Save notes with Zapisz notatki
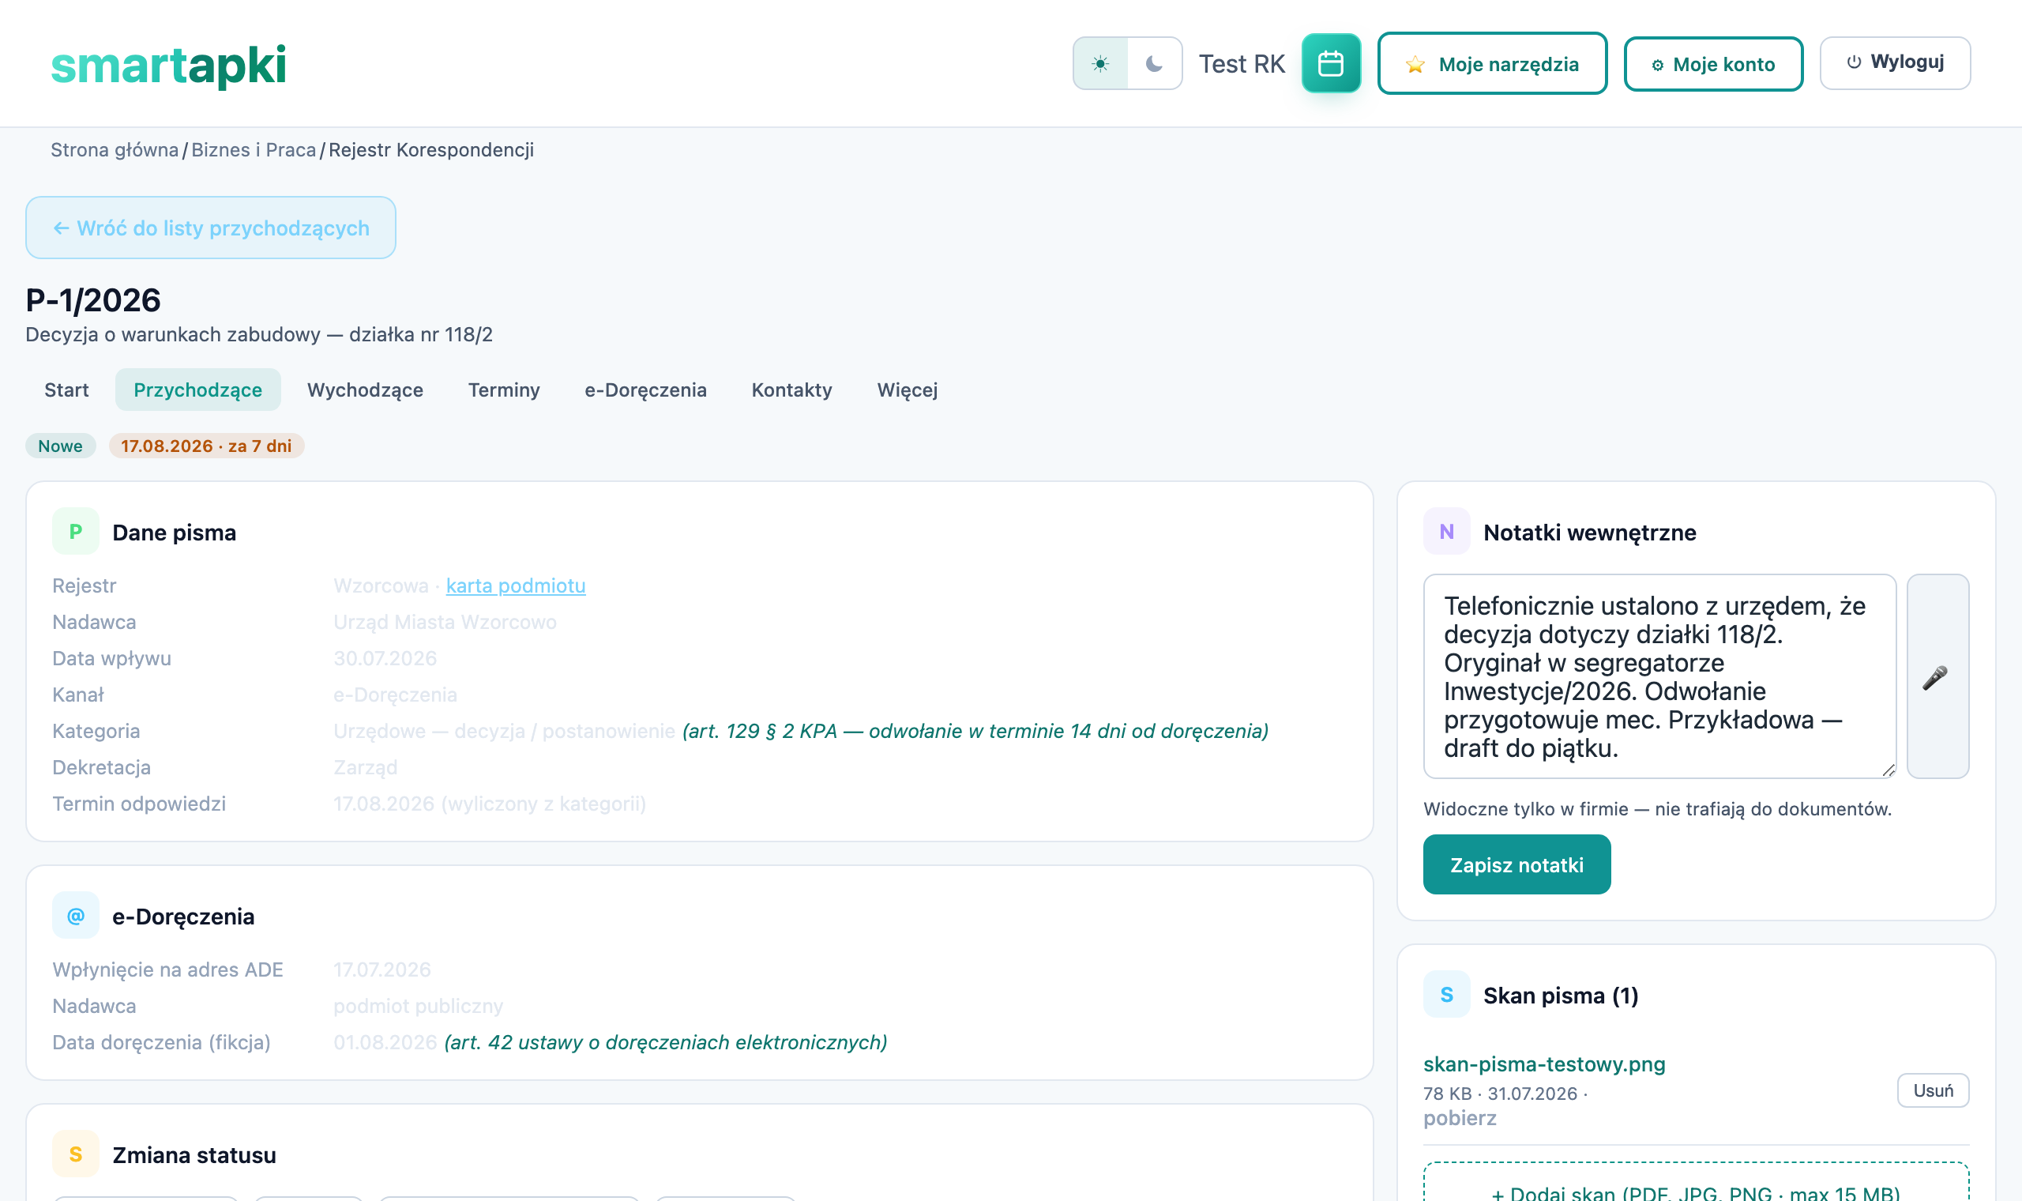The height and width of the screenshot is (1201, 2022). pyautogui.click(x=1516, y=864)
